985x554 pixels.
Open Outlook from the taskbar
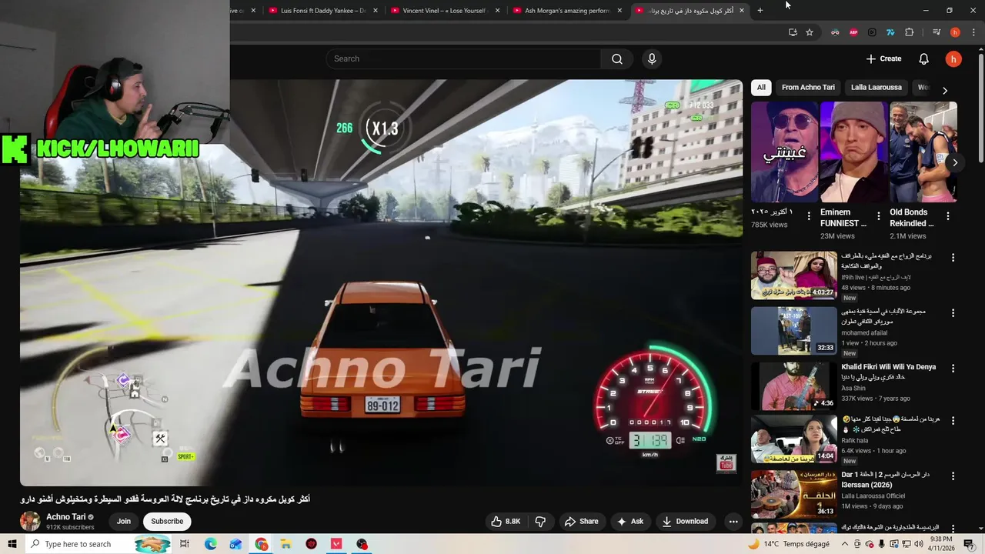click(x=235, y=544)
